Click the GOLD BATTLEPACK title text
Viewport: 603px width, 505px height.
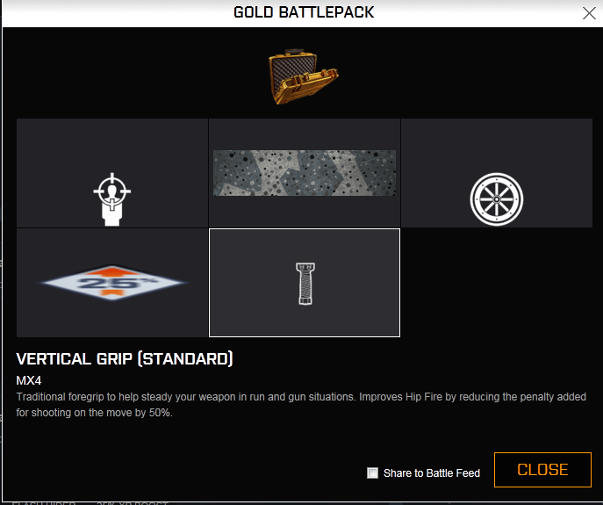tap(304, 12)
